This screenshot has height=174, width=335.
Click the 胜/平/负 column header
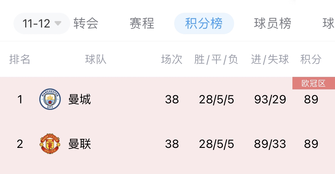216,59
